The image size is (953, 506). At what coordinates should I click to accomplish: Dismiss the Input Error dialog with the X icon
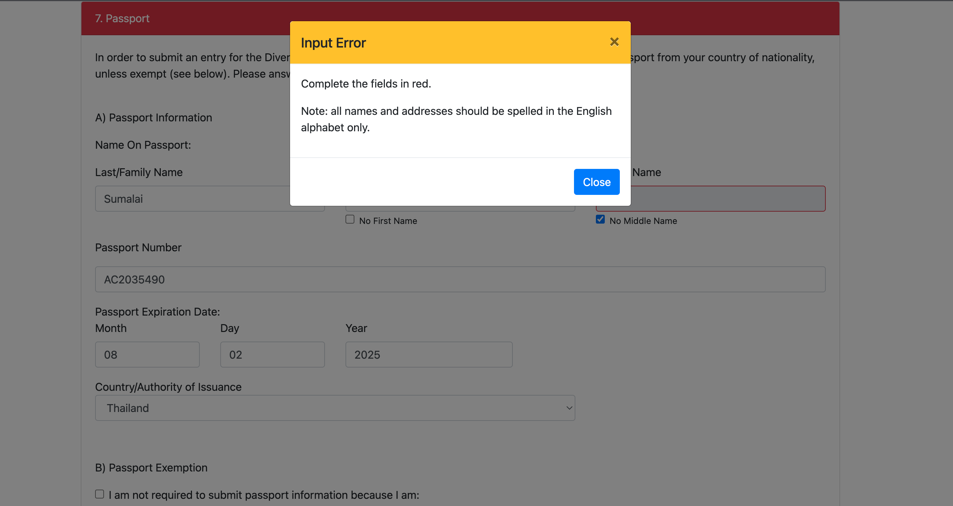(614, 42)
